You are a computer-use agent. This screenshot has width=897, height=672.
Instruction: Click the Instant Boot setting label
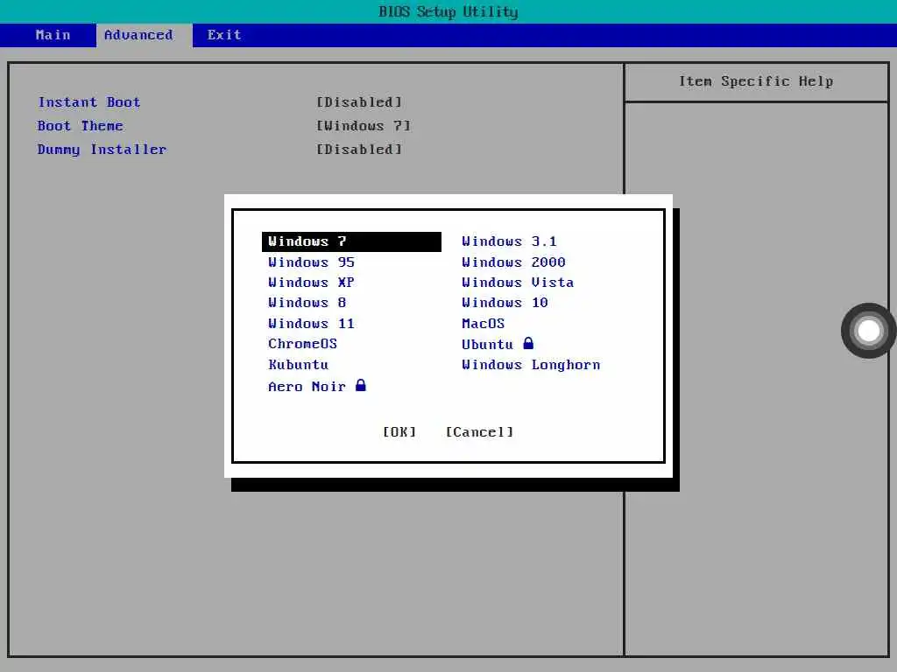click(x=89, y=102)
